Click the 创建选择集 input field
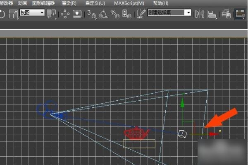 pyautogui.click(x=166, y=12)
